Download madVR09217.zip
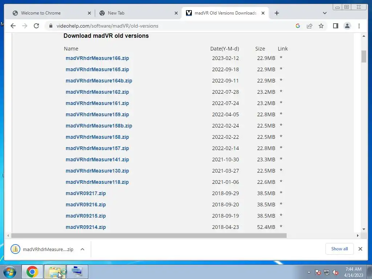Image resolution: width=372 pixels, height=279 pixels. [x=86, y=193]
